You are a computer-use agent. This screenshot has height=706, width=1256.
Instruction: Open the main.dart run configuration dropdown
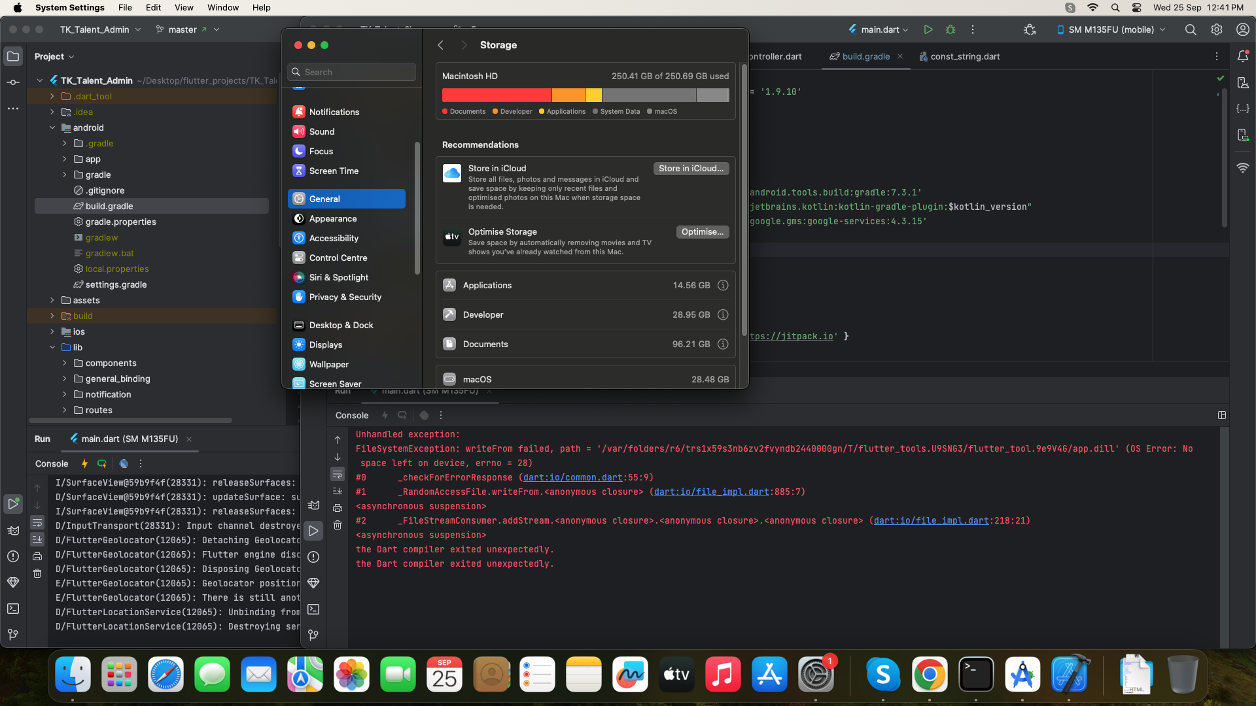point(879,29)
